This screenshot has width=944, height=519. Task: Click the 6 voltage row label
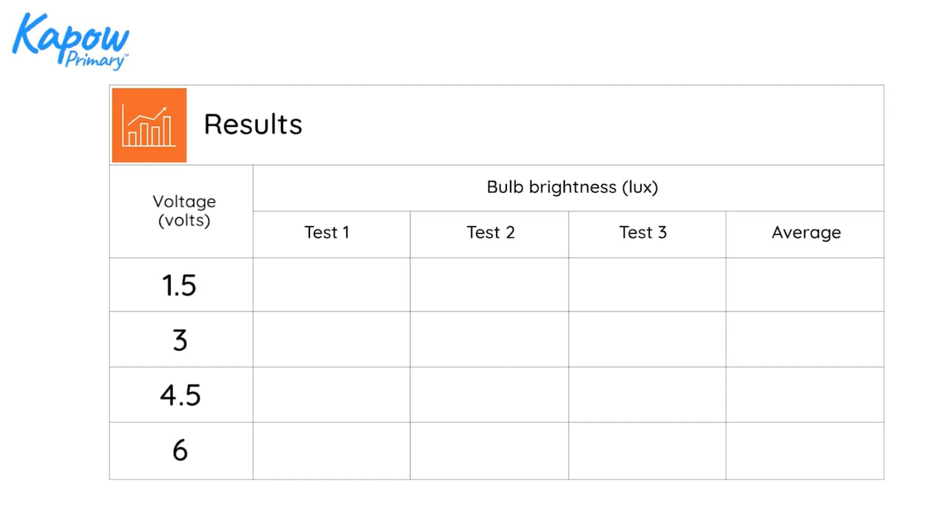tap(181, 450)
